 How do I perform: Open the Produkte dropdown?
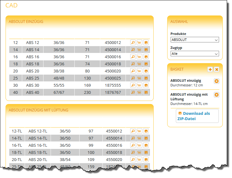point(195,40)
